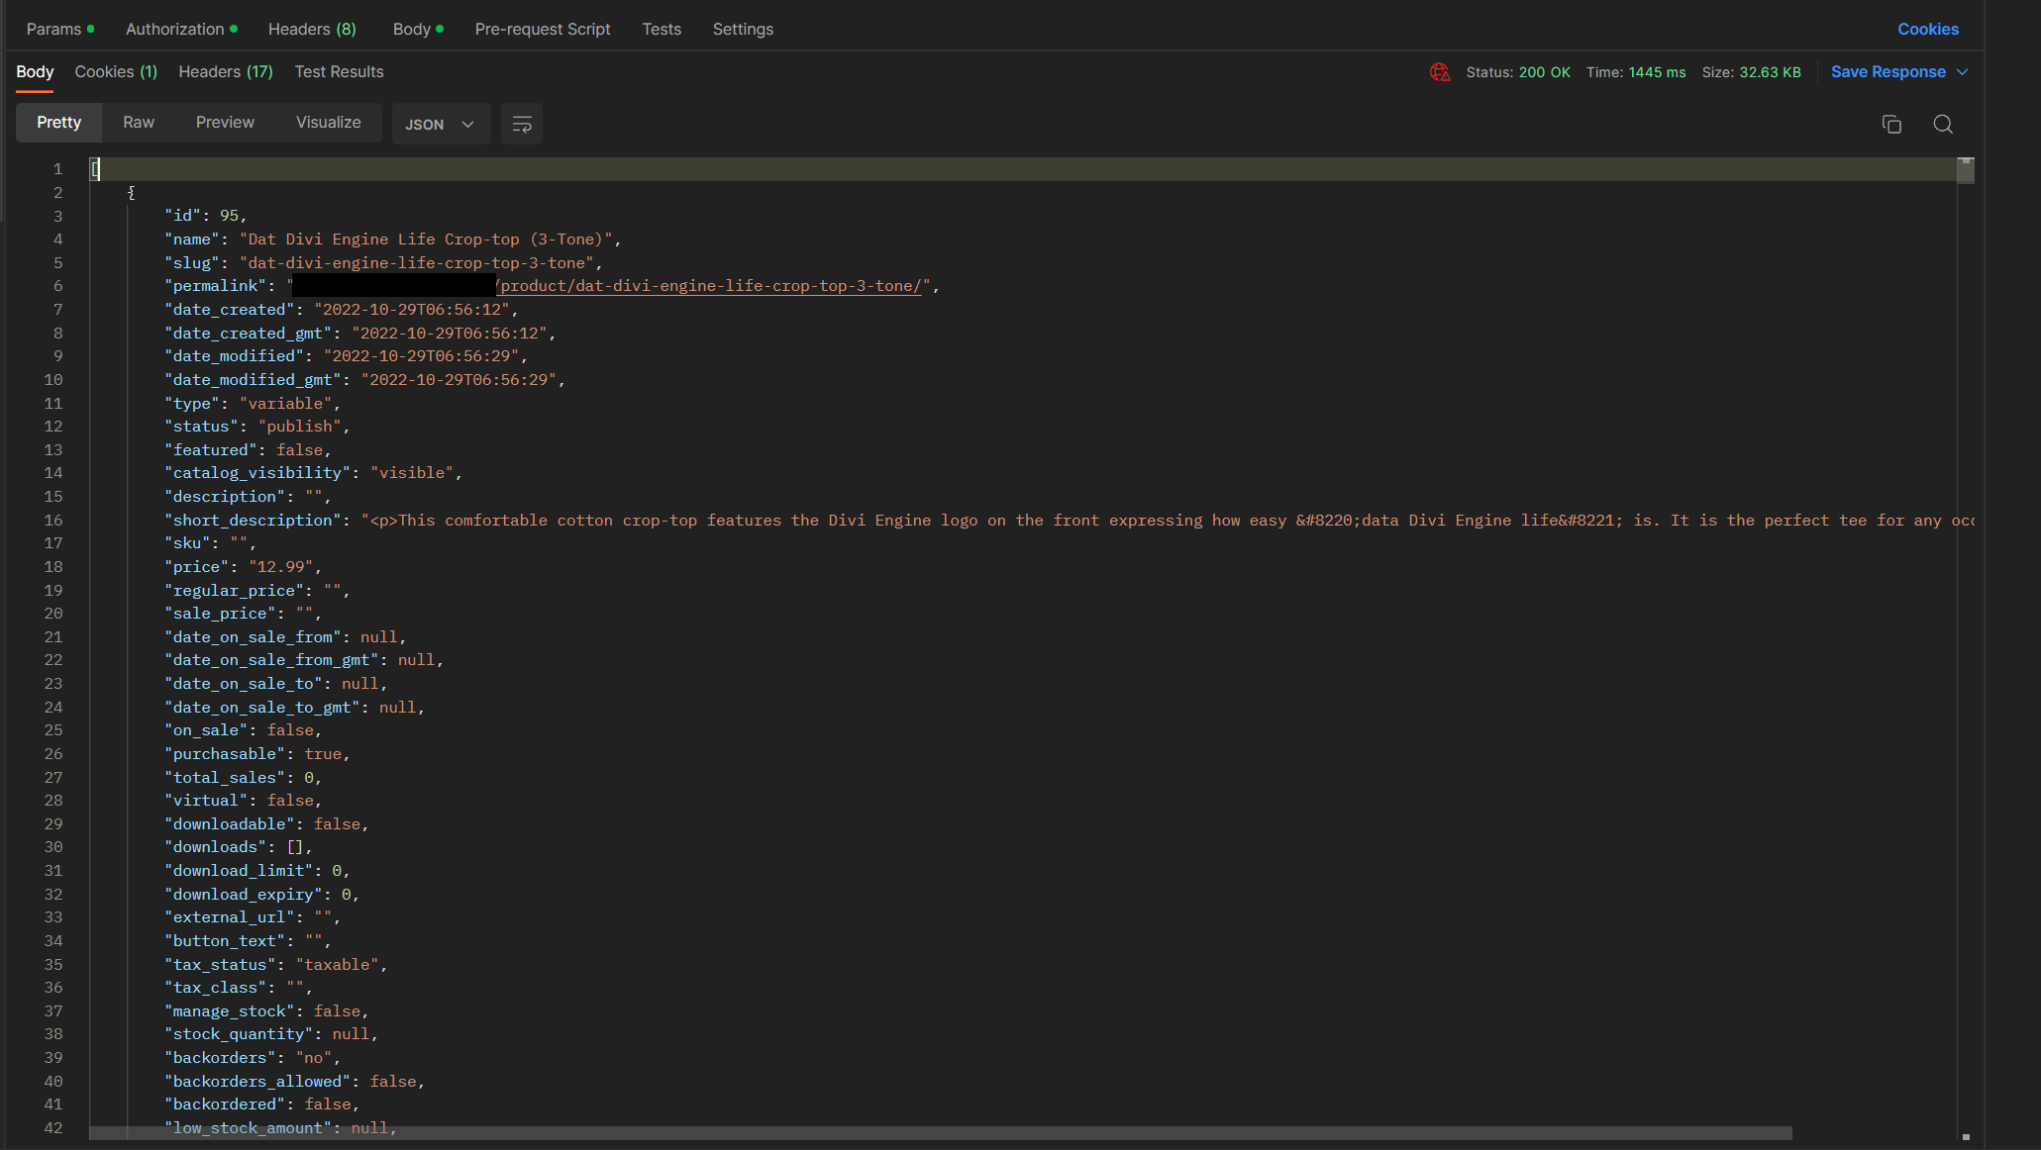Click the opening bracket on line 1
The image size is (2041, 1150).
tap(95, 169)
